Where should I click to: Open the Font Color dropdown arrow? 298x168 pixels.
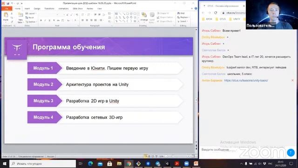[x=77, y=20]
